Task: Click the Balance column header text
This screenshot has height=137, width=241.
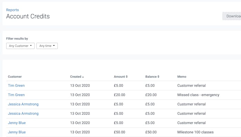Action: pyautogui.click(x=151, y=77)
